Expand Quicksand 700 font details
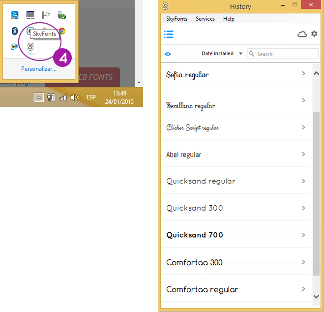Viewport: 324px width, 312px height. pyautogui.click(x=303, y=235)
